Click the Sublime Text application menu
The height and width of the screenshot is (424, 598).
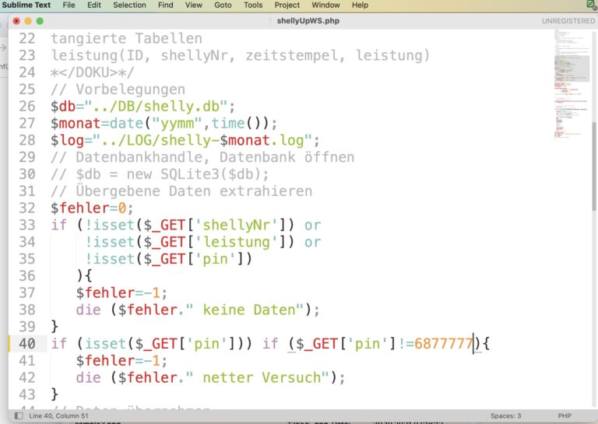pos(26,5)
